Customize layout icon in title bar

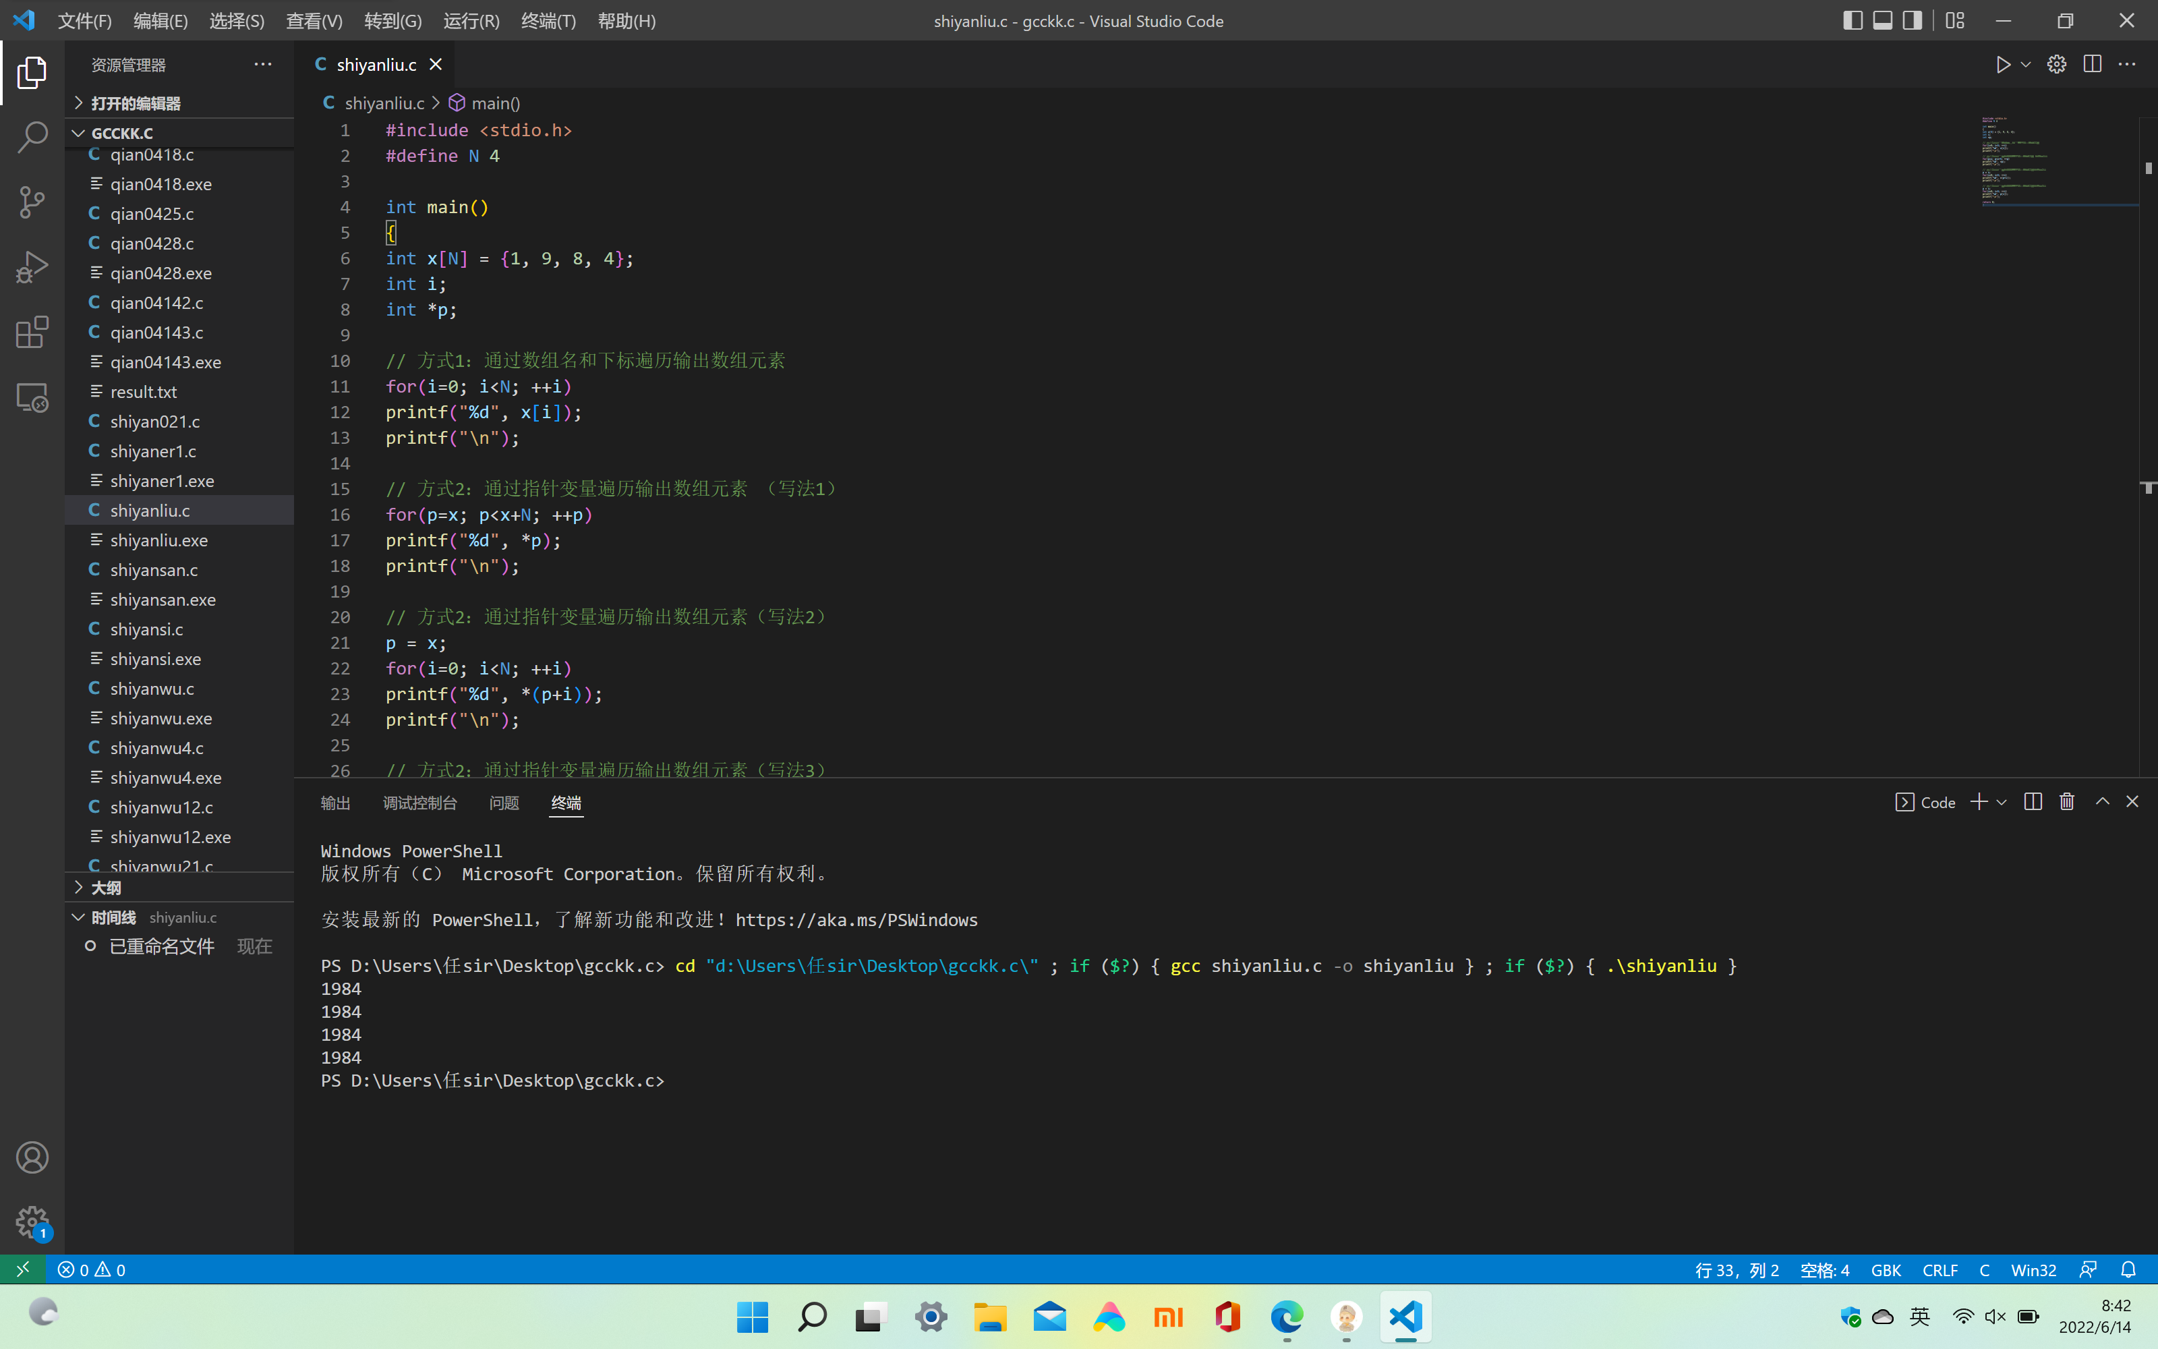pyautogui.click(x=1955, y=20)
